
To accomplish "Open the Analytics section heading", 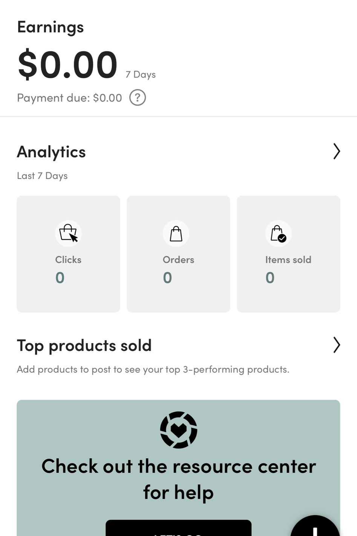I will click(x=51, y=152).
